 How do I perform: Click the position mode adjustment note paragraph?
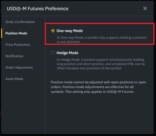(x=98, y=87)
